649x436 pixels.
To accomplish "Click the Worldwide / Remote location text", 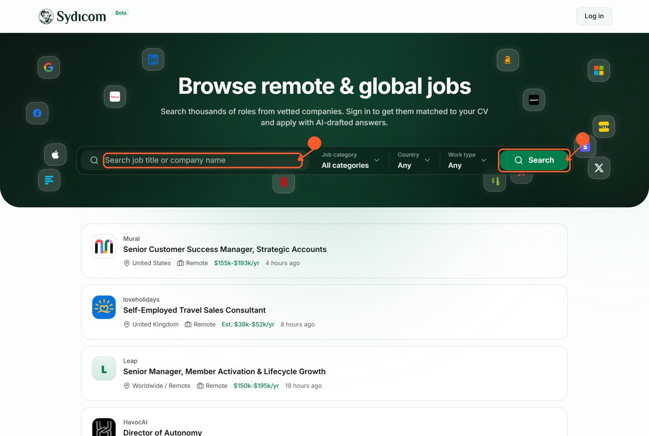I will click(x=161, y=386).
